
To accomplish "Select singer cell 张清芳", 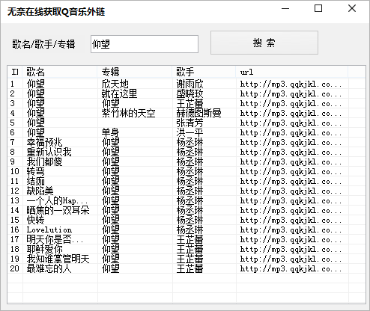I will [x=189, y=123].
